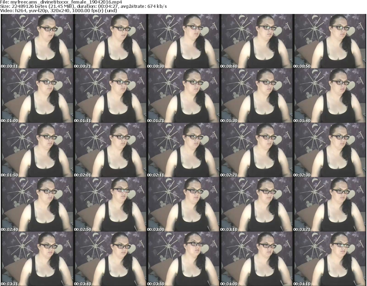
Task: Select the thumbnail frame stamped 00:02:40
Action: (37, 205)
